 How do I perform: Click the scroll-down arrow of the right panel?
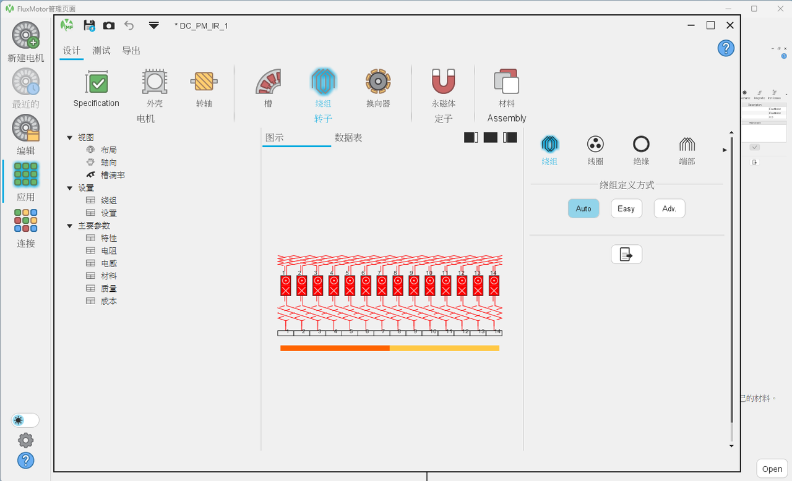[731, 446]
